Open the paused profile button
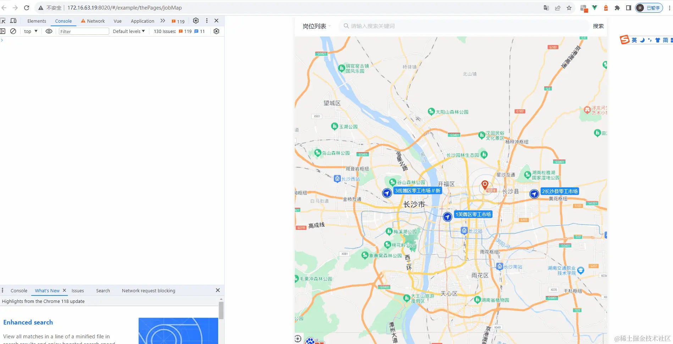The width and height of the screenshot is (673, 344). point(649,8)
